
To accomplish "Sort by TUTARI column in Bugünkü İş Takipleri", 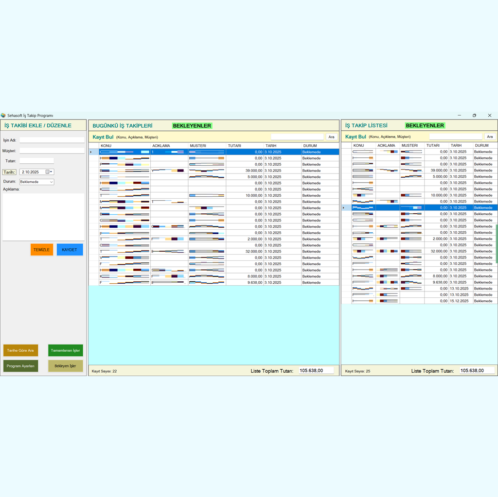I will click(245, 146).
